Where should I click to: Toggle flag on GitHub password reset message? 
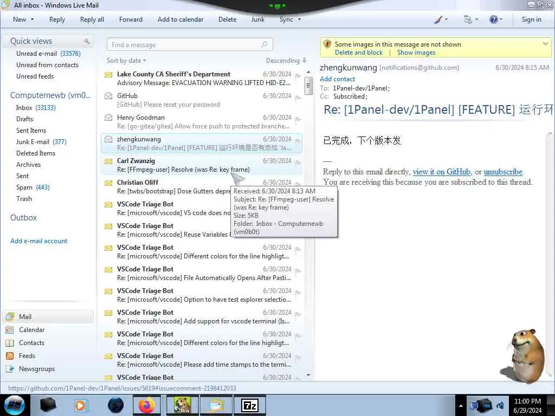coord(298,97)
